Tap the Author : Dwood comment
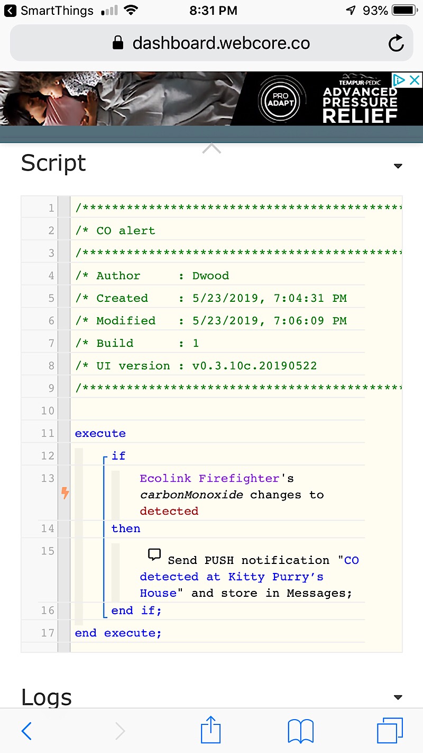 click(x=152, y=275)
